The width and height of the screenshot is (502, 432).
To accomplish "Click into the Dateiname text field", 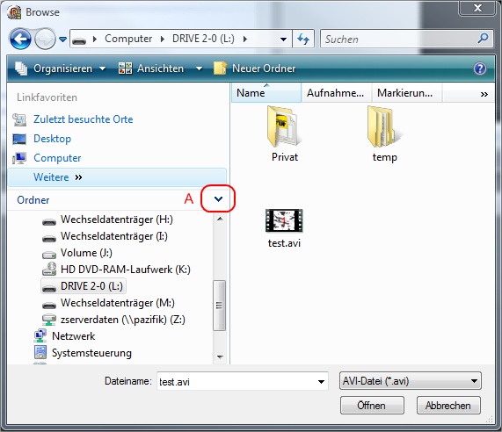I will tap(236, 381).
